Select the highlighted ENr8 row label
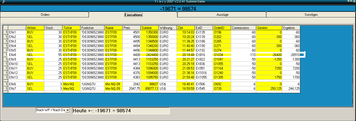This screenshot has height=121, width=356. click(x=17, y=55)
